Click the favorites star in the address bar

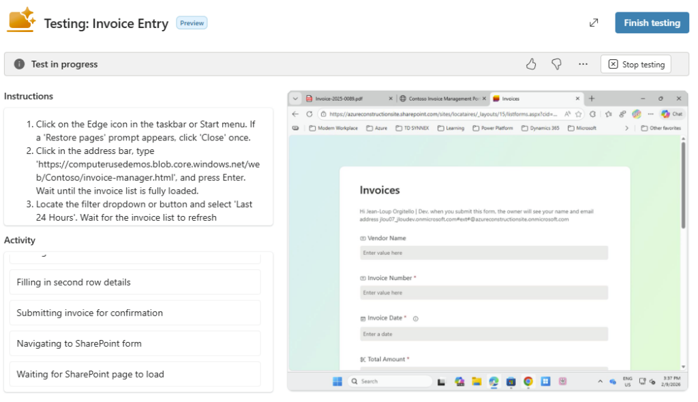tap(578, 114)
